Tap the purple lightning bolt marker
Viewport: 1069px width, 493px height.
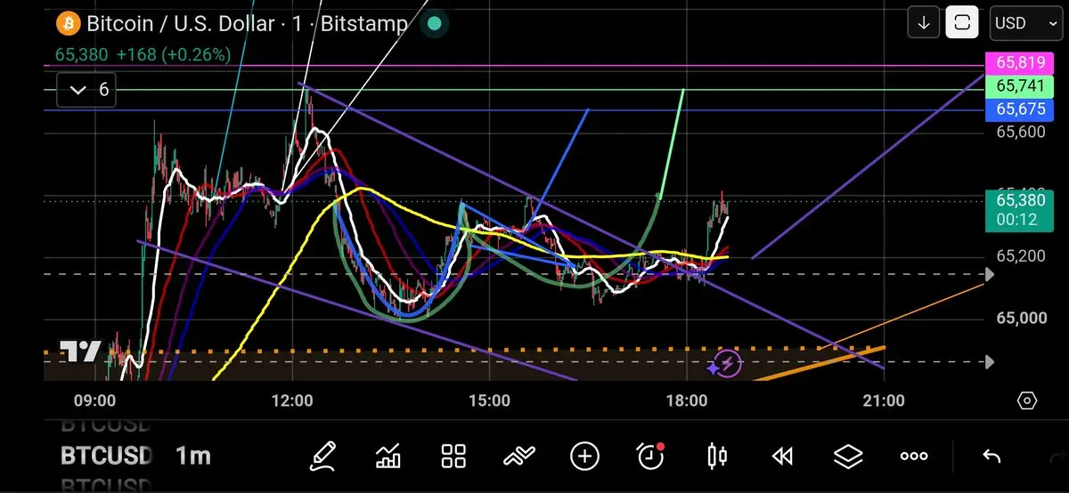(x=729, y=363)
